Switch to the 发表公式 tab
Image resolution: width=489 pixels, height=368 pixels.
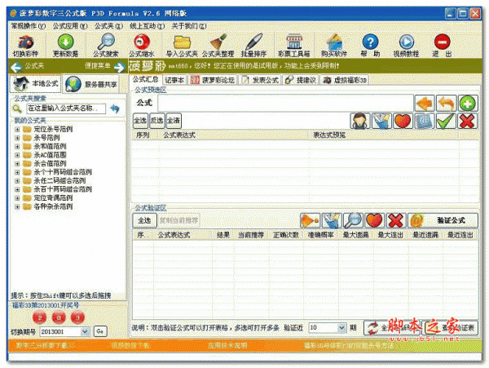pyautogui.click(x=261, y=80)
